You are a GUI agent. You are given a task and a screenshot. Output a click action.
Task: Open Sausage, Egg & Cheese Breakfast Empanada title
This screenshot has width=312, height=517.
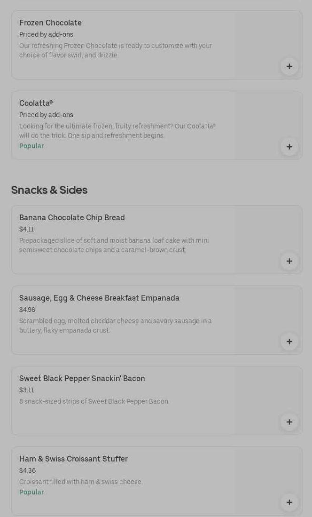(99, 298)
